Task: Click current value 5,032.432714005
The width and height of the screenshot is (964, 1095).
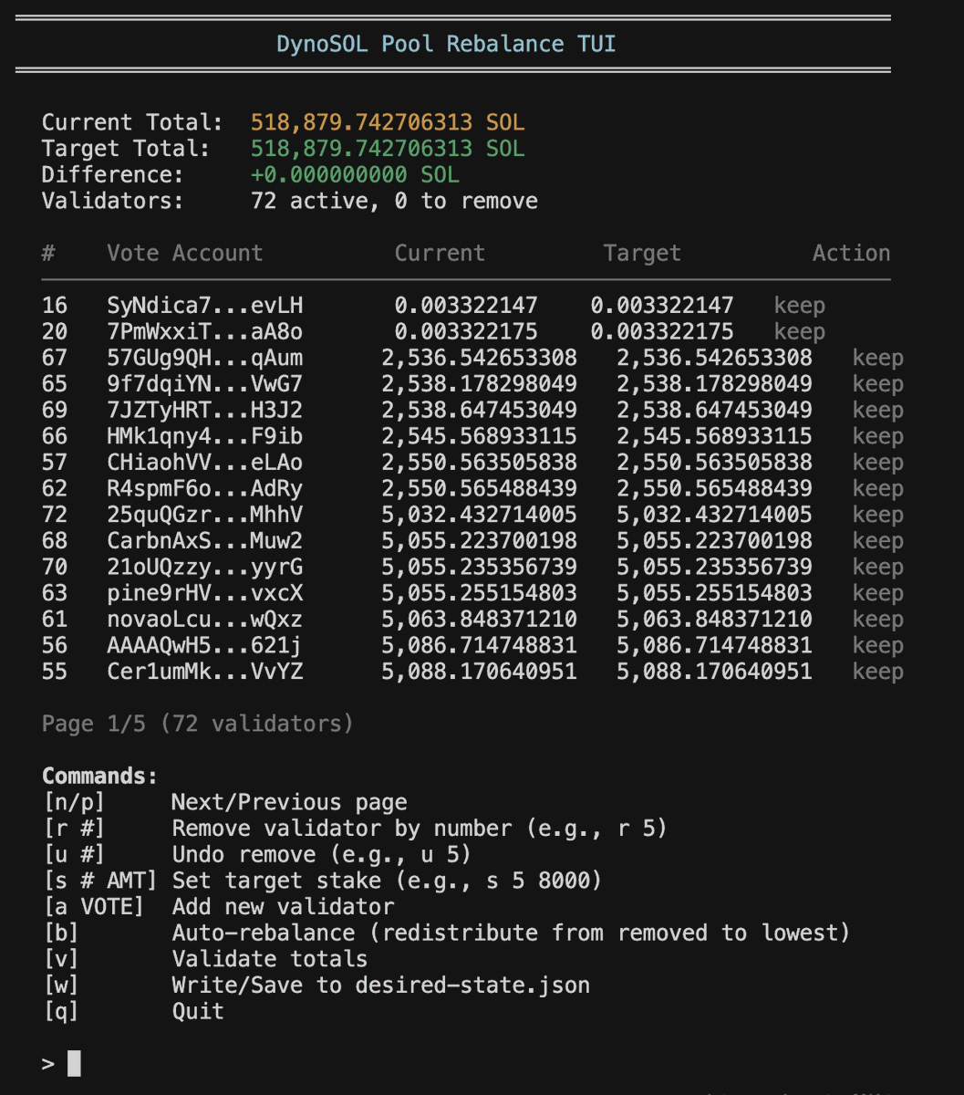Action: pos(479,516)
